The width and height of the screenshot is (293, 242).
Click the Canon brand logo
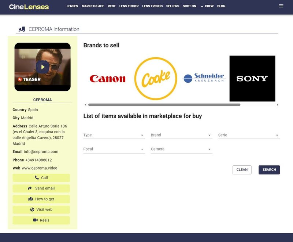[107, 79]
